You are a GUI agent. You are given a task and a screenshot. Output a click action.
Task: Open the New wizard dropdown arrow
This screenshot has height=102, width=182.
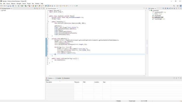[3, 6]
